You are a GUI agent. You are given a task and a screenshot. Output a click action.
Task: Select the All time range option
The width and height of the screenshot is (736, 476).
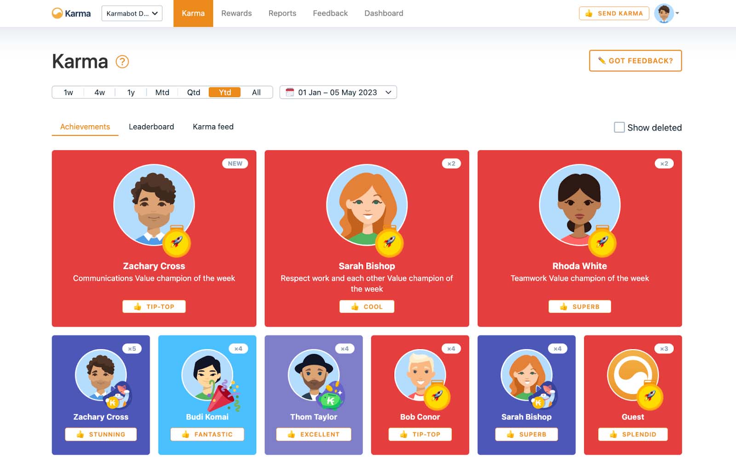click(256, 93)
